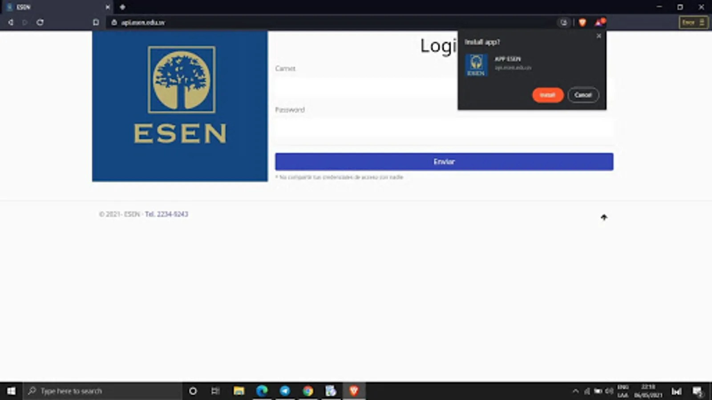Open the Windows Start menu

[11, 391]
